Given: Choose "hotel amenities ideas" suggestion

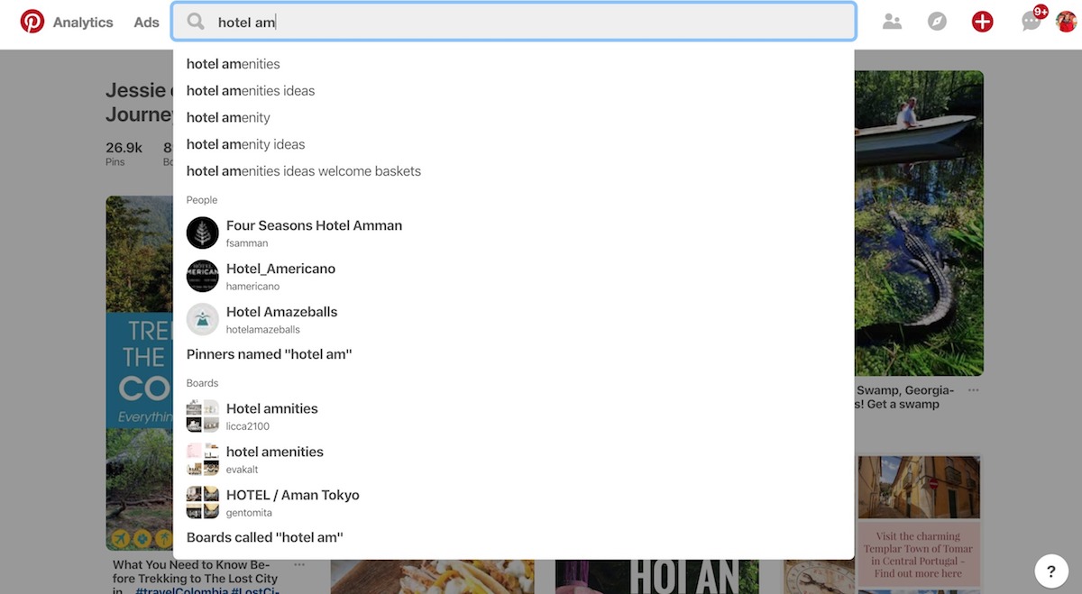Looking at the screenshot, I should [251, 91].
